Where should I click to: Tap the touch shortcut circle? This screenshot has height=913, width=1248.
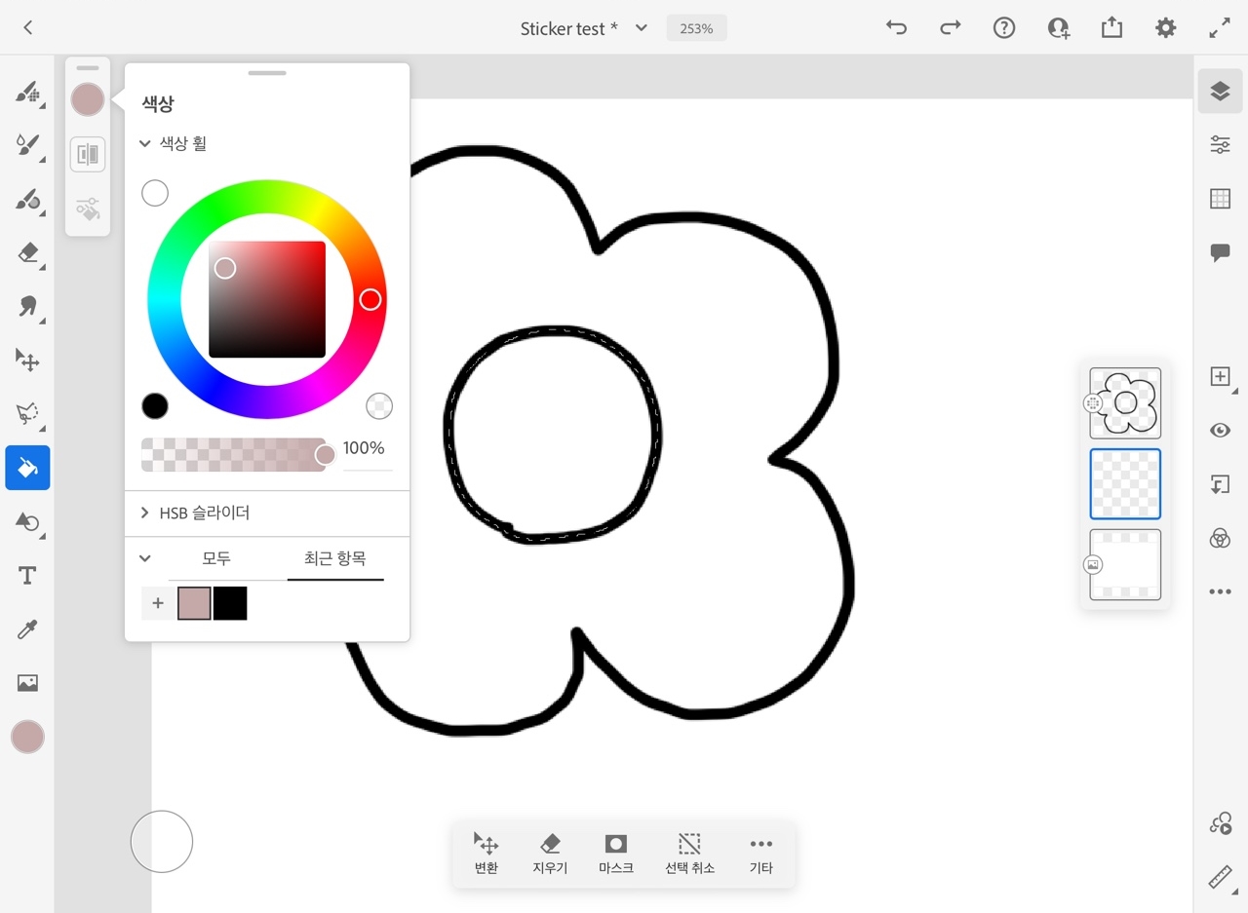click(162, 841)
